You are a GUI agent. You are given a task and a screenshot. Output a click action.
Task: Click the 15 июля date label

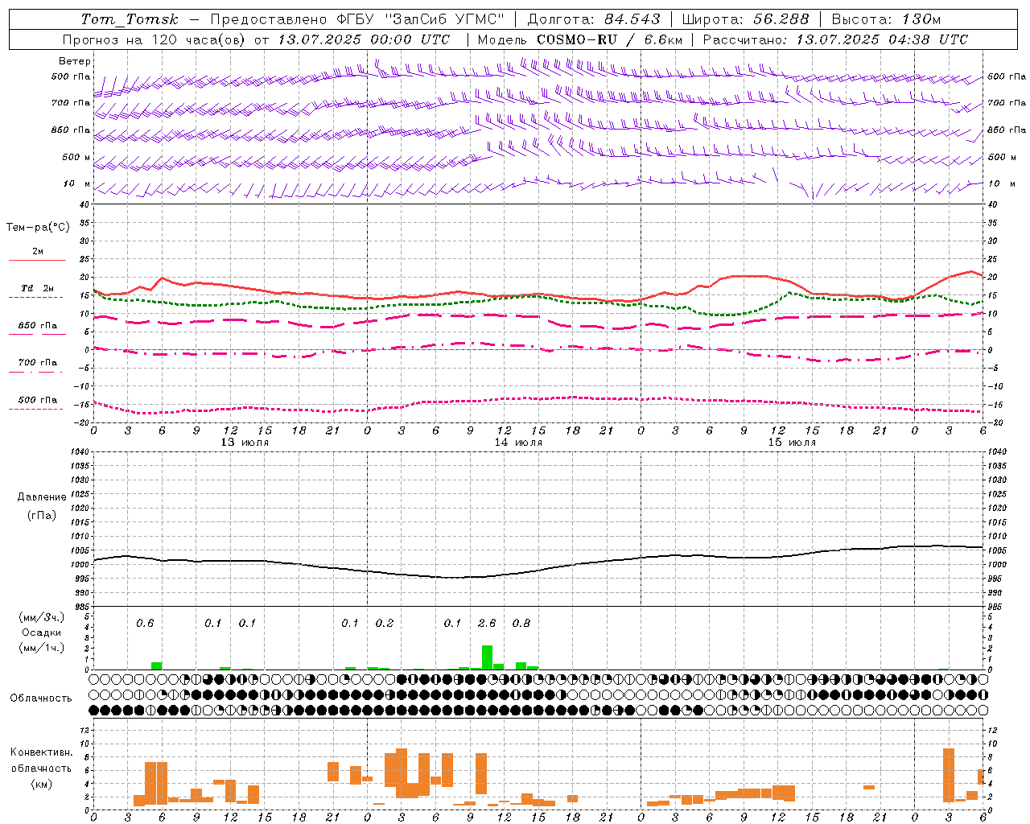(x=792, y=443)
